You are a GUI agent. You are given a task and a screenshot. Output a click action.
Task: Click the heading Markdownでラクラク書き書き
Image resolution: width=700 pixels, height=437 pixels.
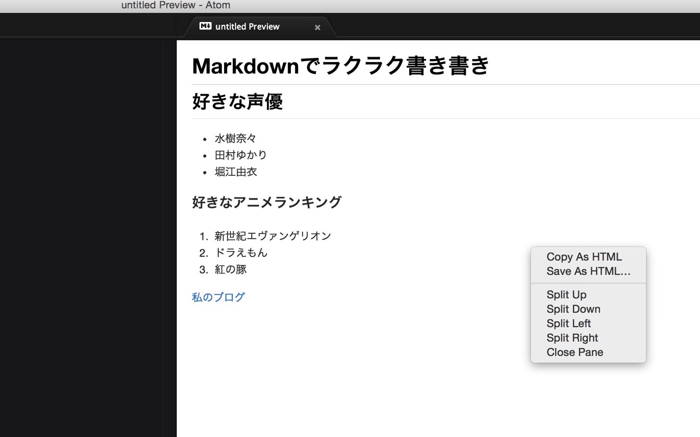[x=340, y=65]
